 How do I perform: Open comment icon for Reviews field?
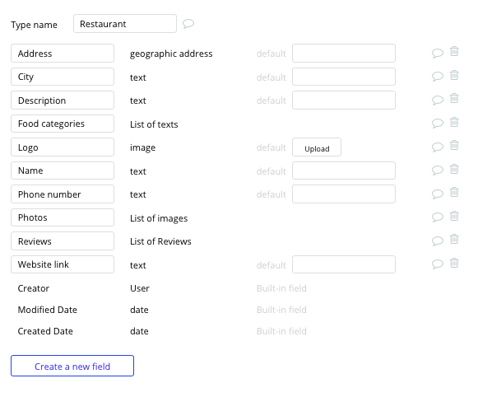click(438, 241)
